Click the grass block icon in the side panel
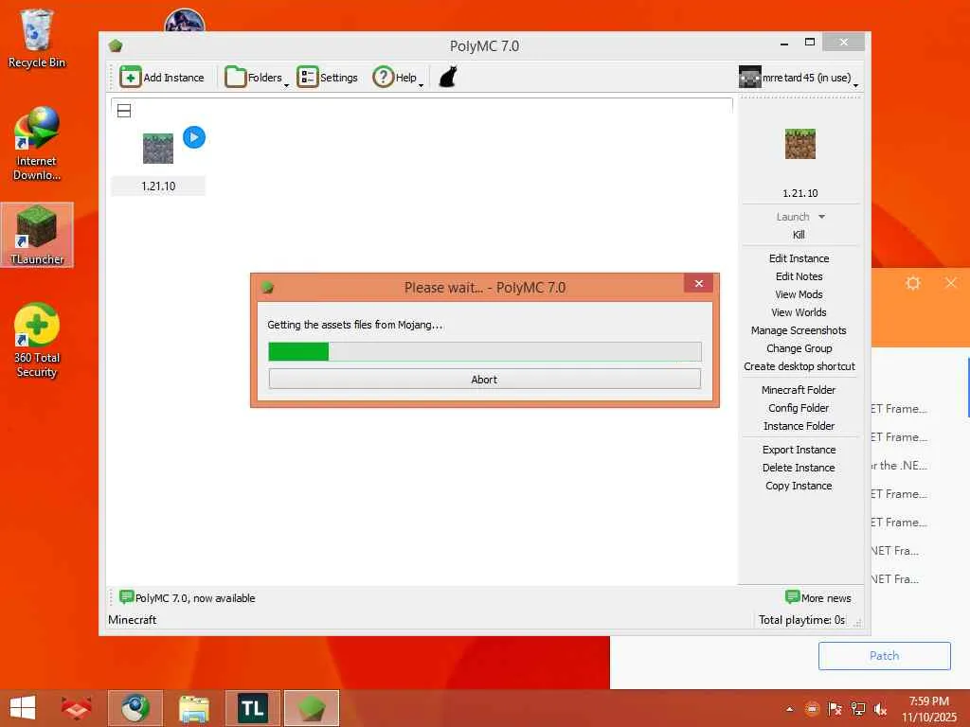The width and height of the screenshot is (970, 727). pyautogui.click(x=799, y=144)
